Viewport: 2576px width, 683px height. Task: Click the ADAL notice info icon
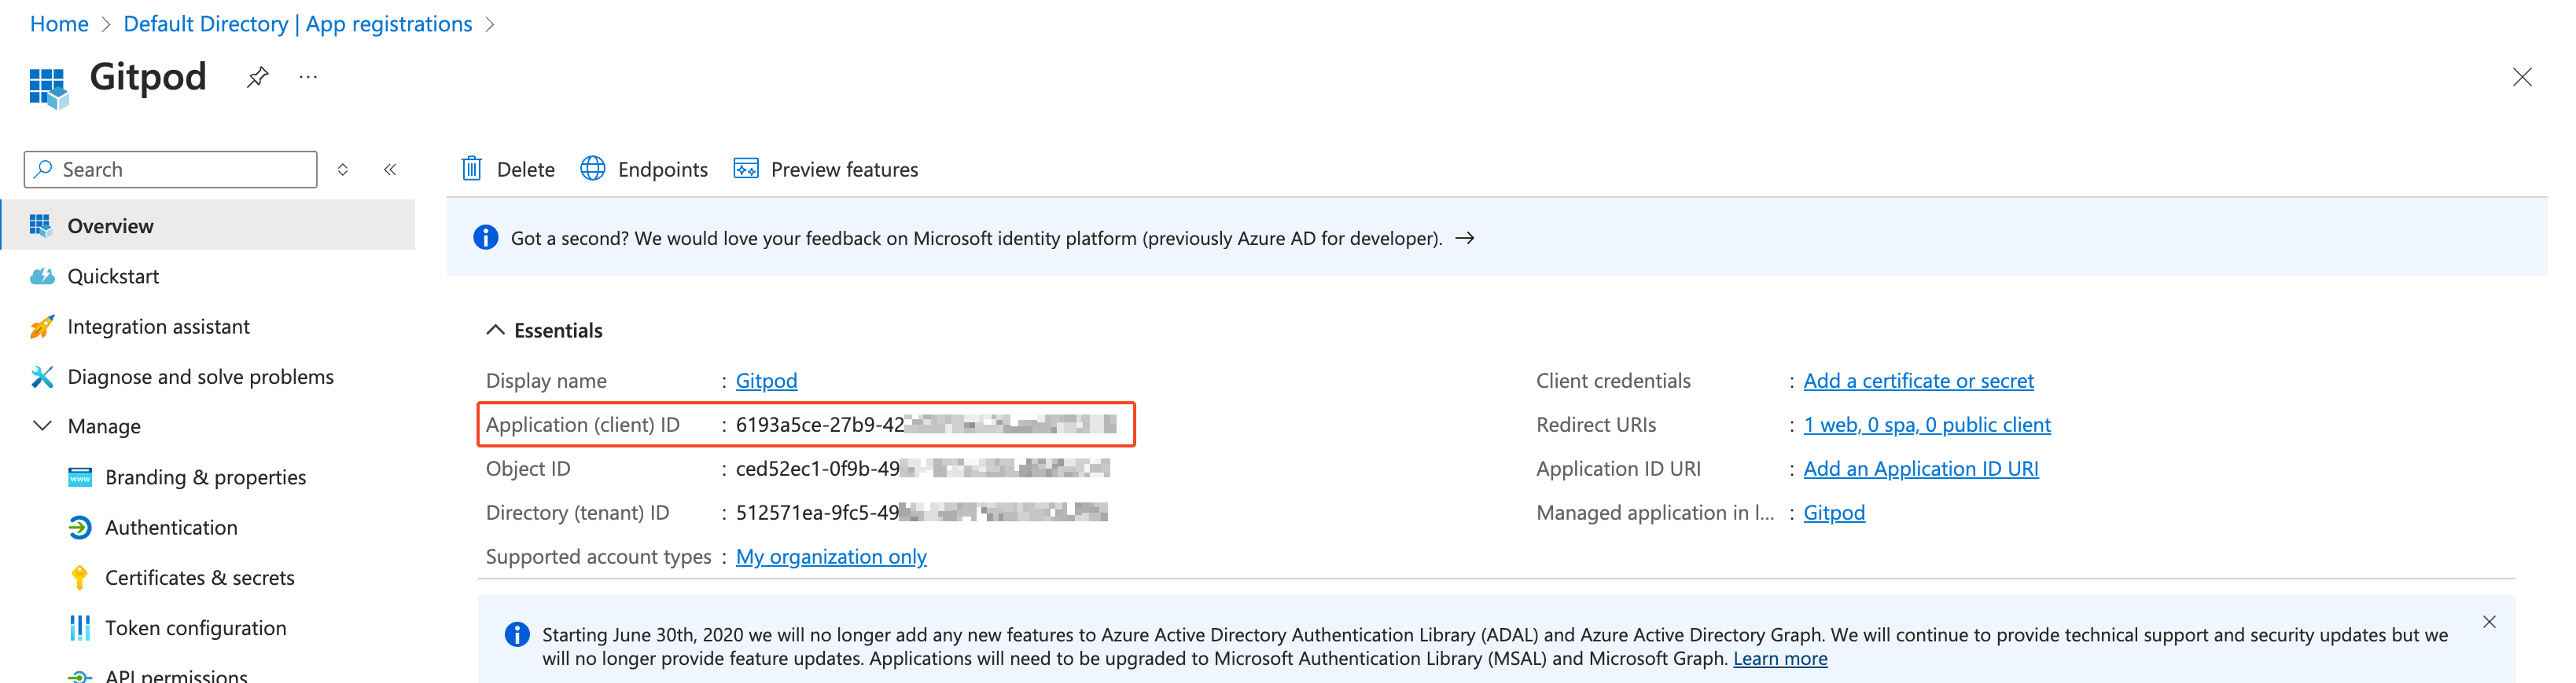coord(517,634)
